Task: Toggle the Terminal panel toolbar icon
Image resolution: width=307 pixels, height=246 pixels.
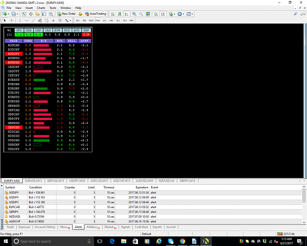Action: [44, 14]
